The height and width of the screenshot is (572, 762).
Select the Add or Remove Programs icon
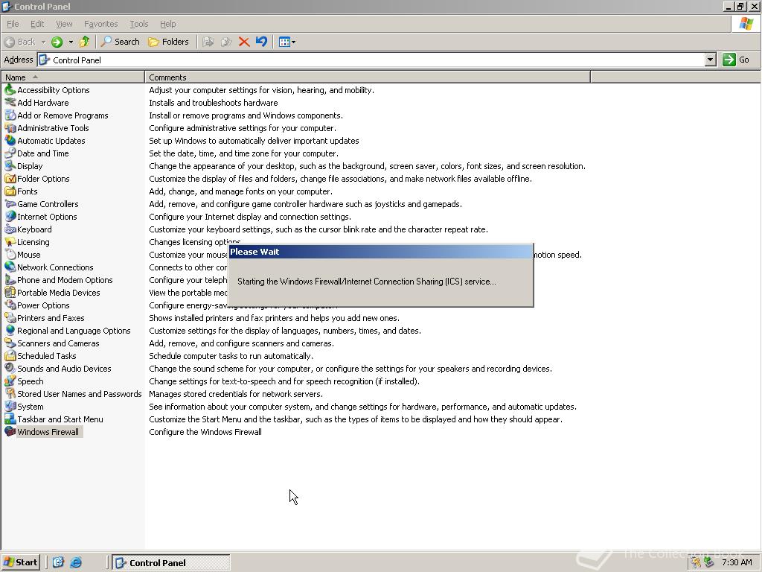[x=10, y=115]
